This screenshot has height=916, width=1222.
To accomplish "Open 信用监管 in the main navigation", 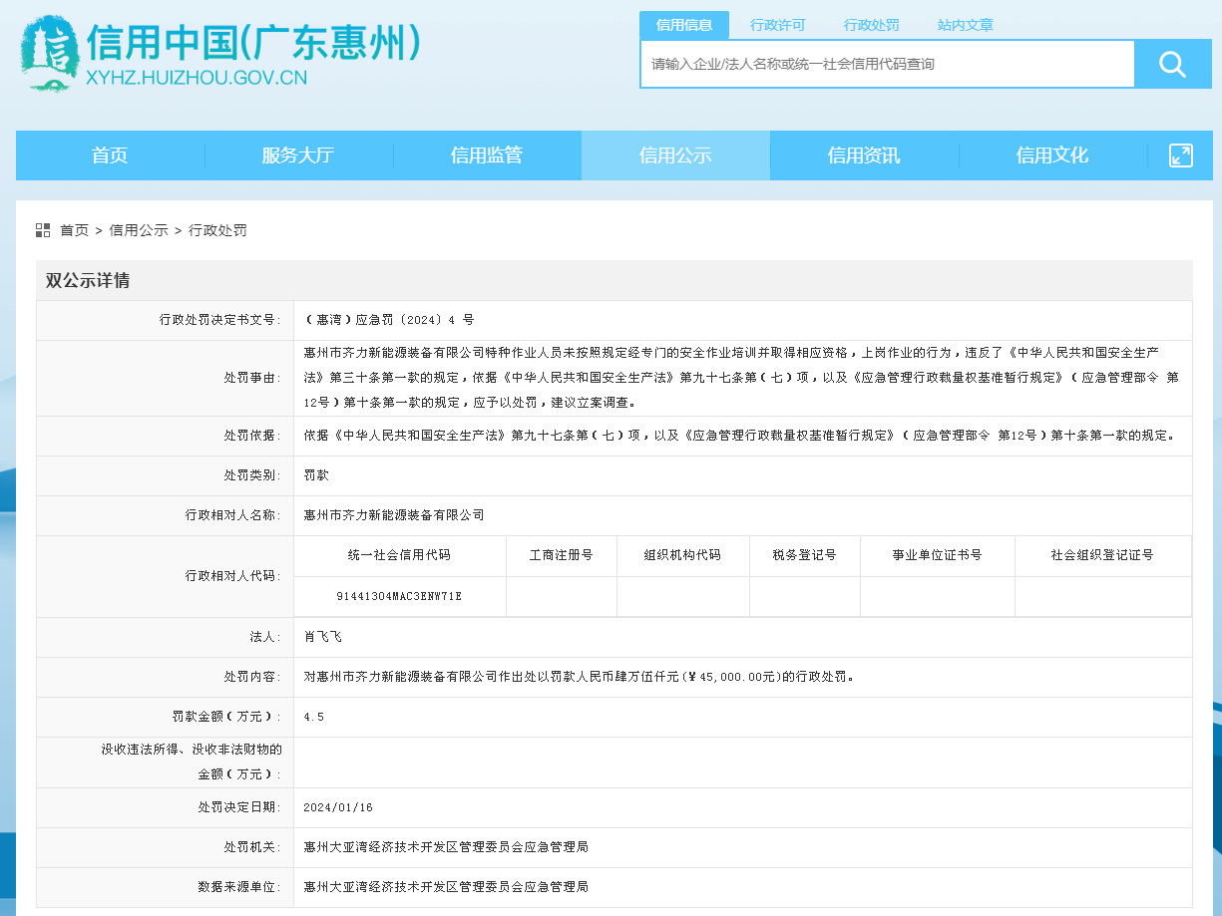I will point(487,155).
